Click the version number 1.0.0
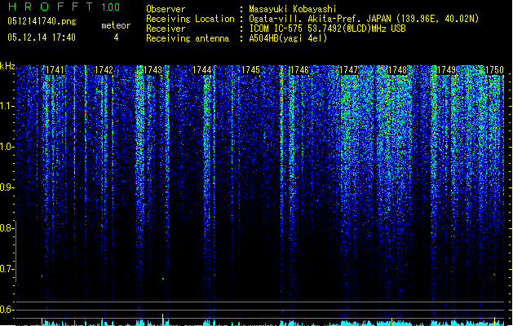513x326 pixels. (110, 7)
